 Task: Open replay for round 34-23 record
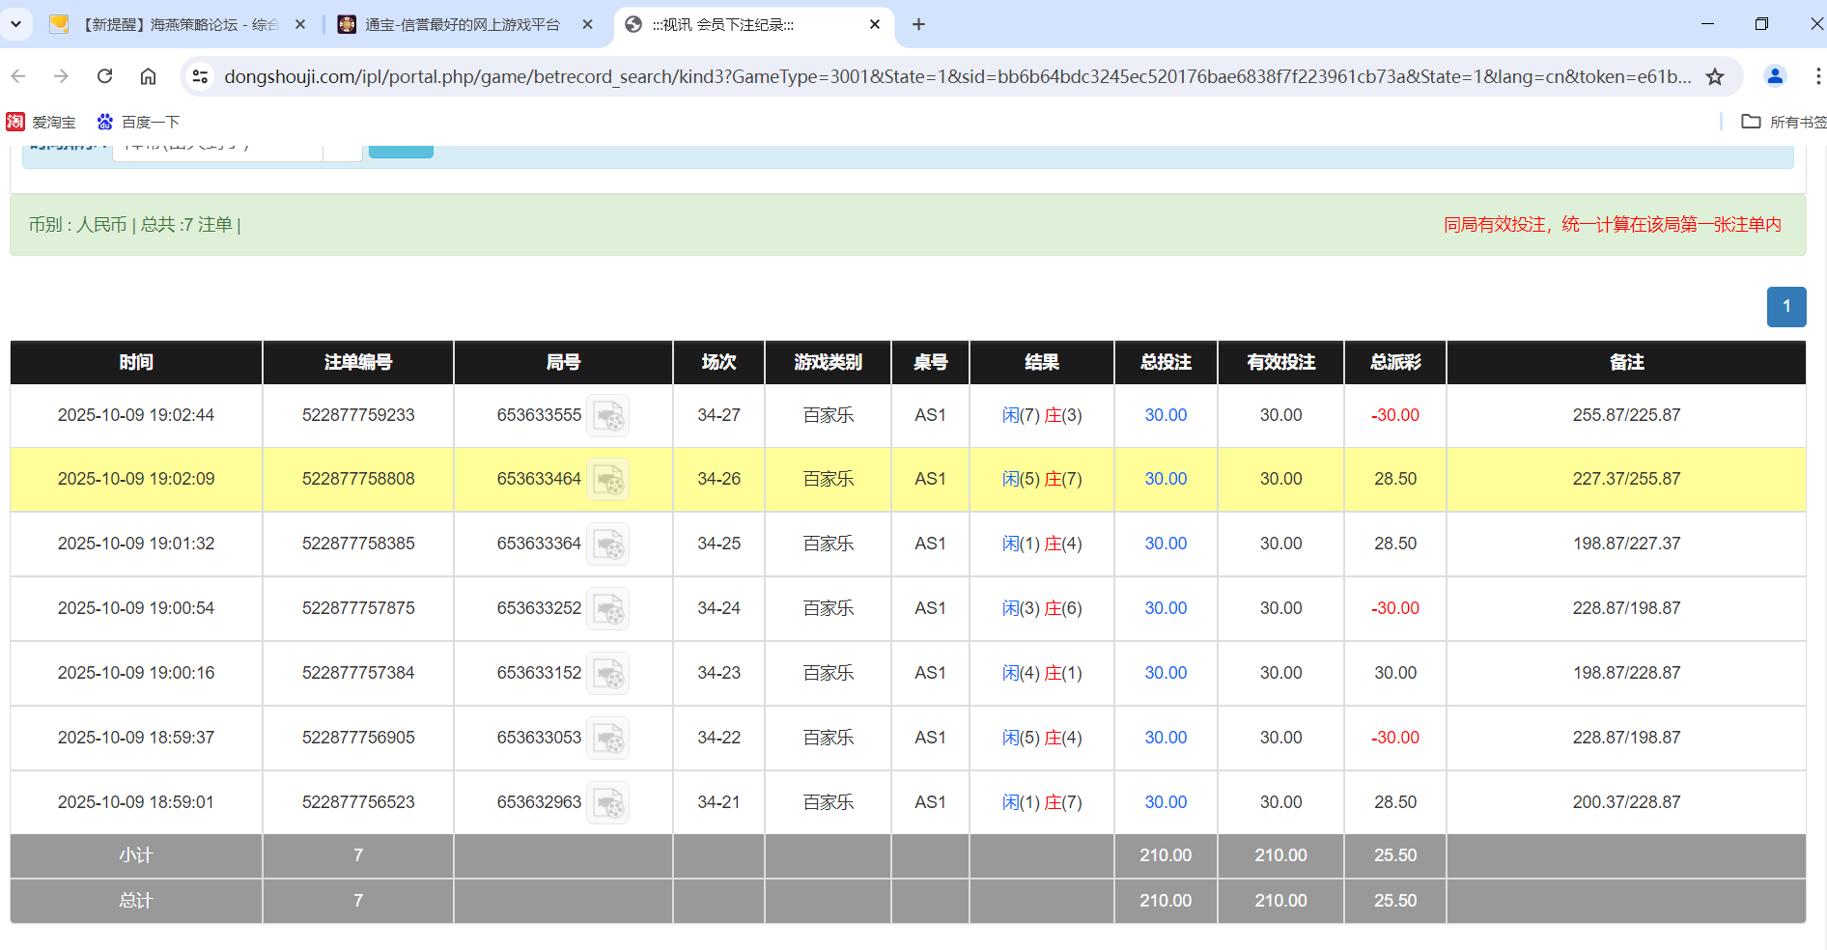607,673
